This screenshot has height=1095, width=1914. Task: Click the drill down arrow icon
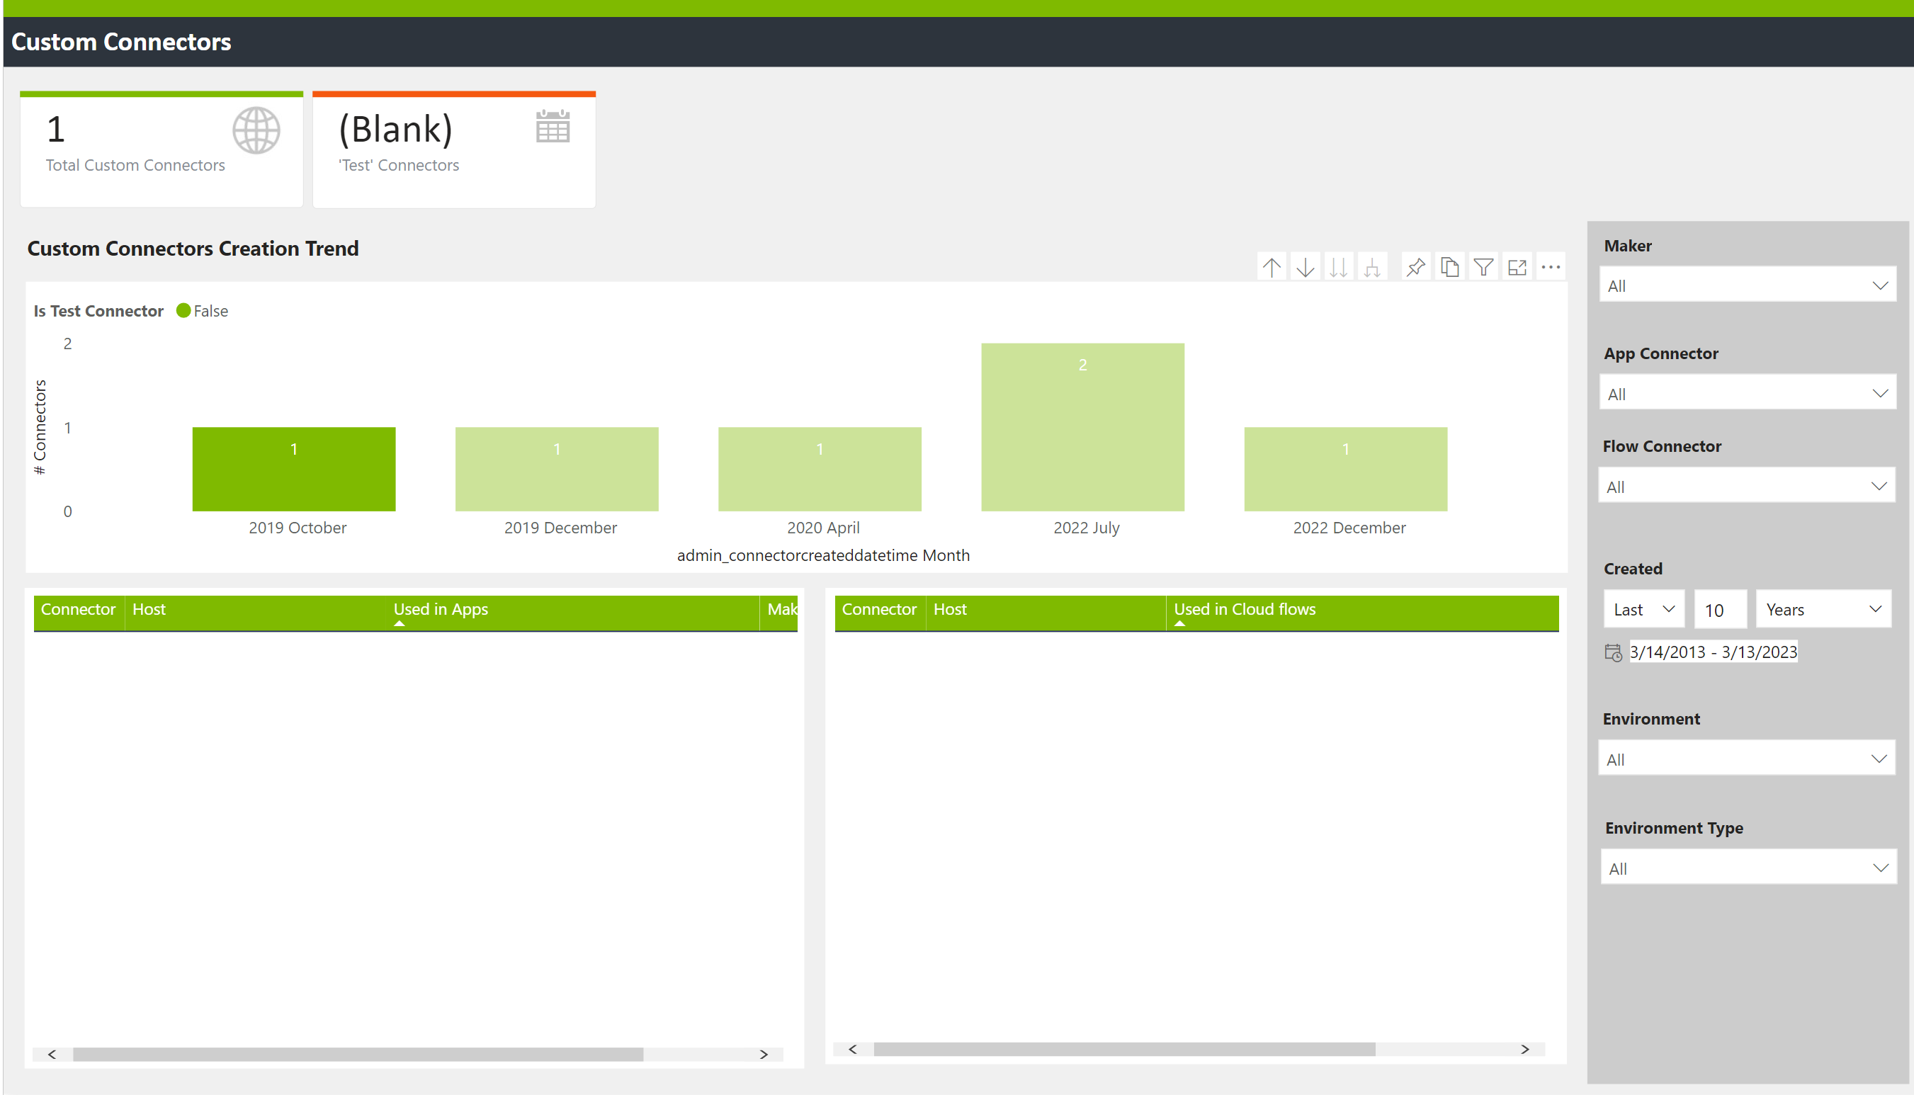(x=1306, y=268)
